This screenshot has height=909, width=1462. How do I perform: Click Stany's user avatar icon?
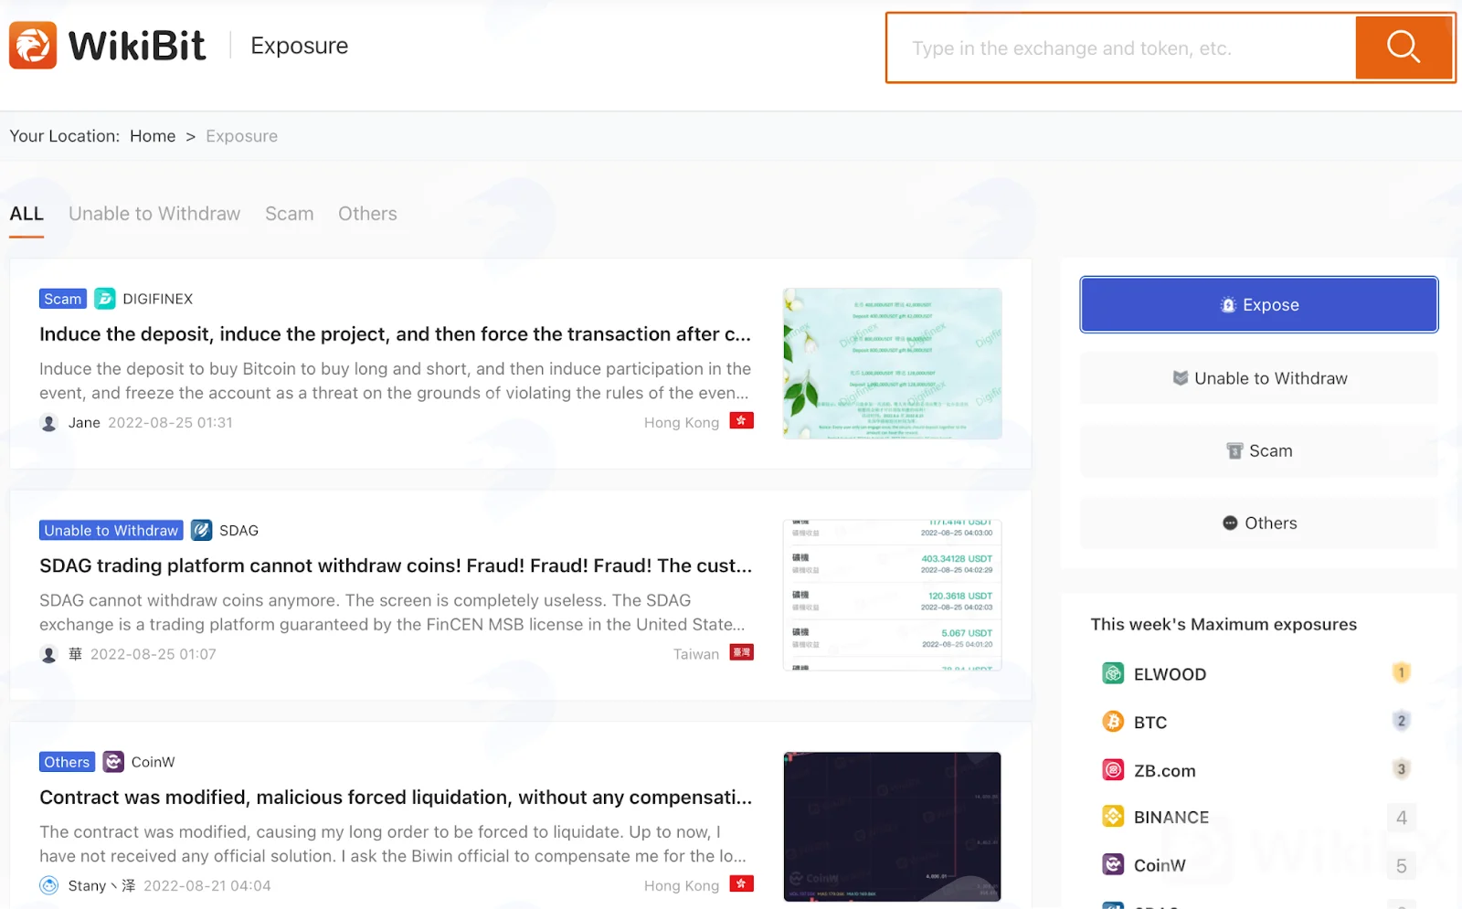tap(49, 885)
